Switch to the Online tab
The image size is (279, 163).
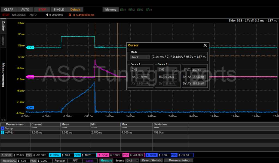(x=3, y=26)
